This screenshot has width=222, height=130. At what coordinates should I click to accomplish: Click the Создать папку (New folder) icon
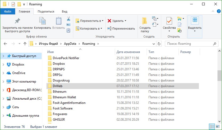pyautogui.click(x=144, y=21)
